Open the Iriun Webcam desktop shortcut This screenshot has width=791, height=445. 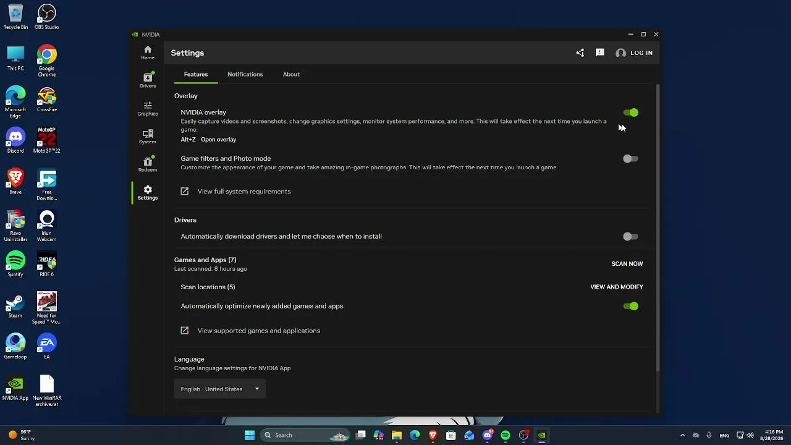pyautogui.click(x=47, y=226)
